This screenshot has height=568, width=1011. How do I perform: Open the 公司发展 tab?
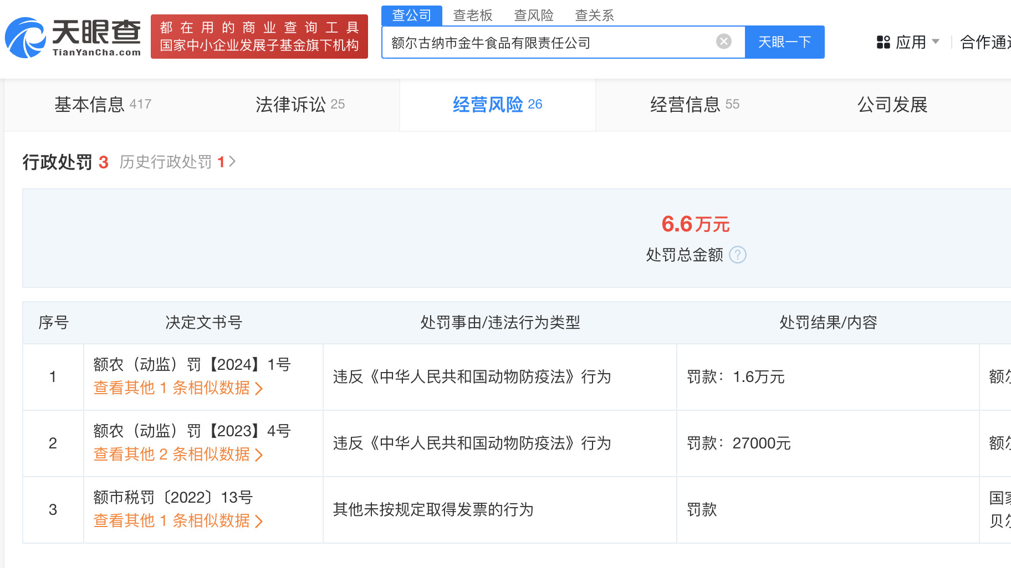click(x=892, y=104)
